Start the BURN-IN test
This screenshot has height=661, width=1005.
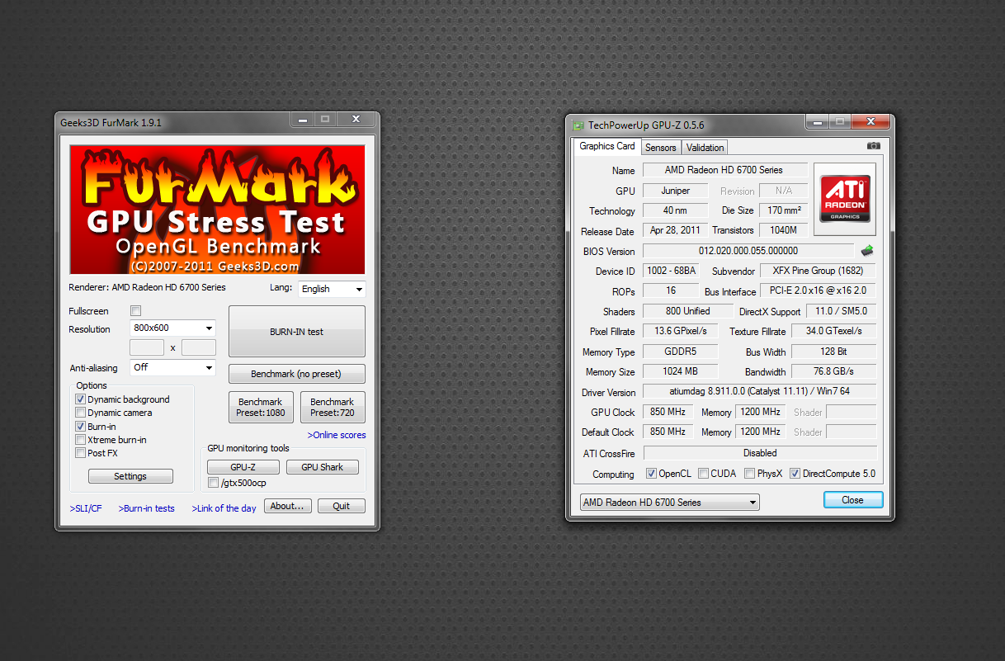(297, 332)
